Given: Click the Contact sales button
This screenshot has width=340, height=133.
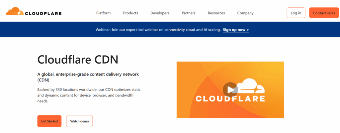Looking at the screenshot, I should tap(324, 13).
